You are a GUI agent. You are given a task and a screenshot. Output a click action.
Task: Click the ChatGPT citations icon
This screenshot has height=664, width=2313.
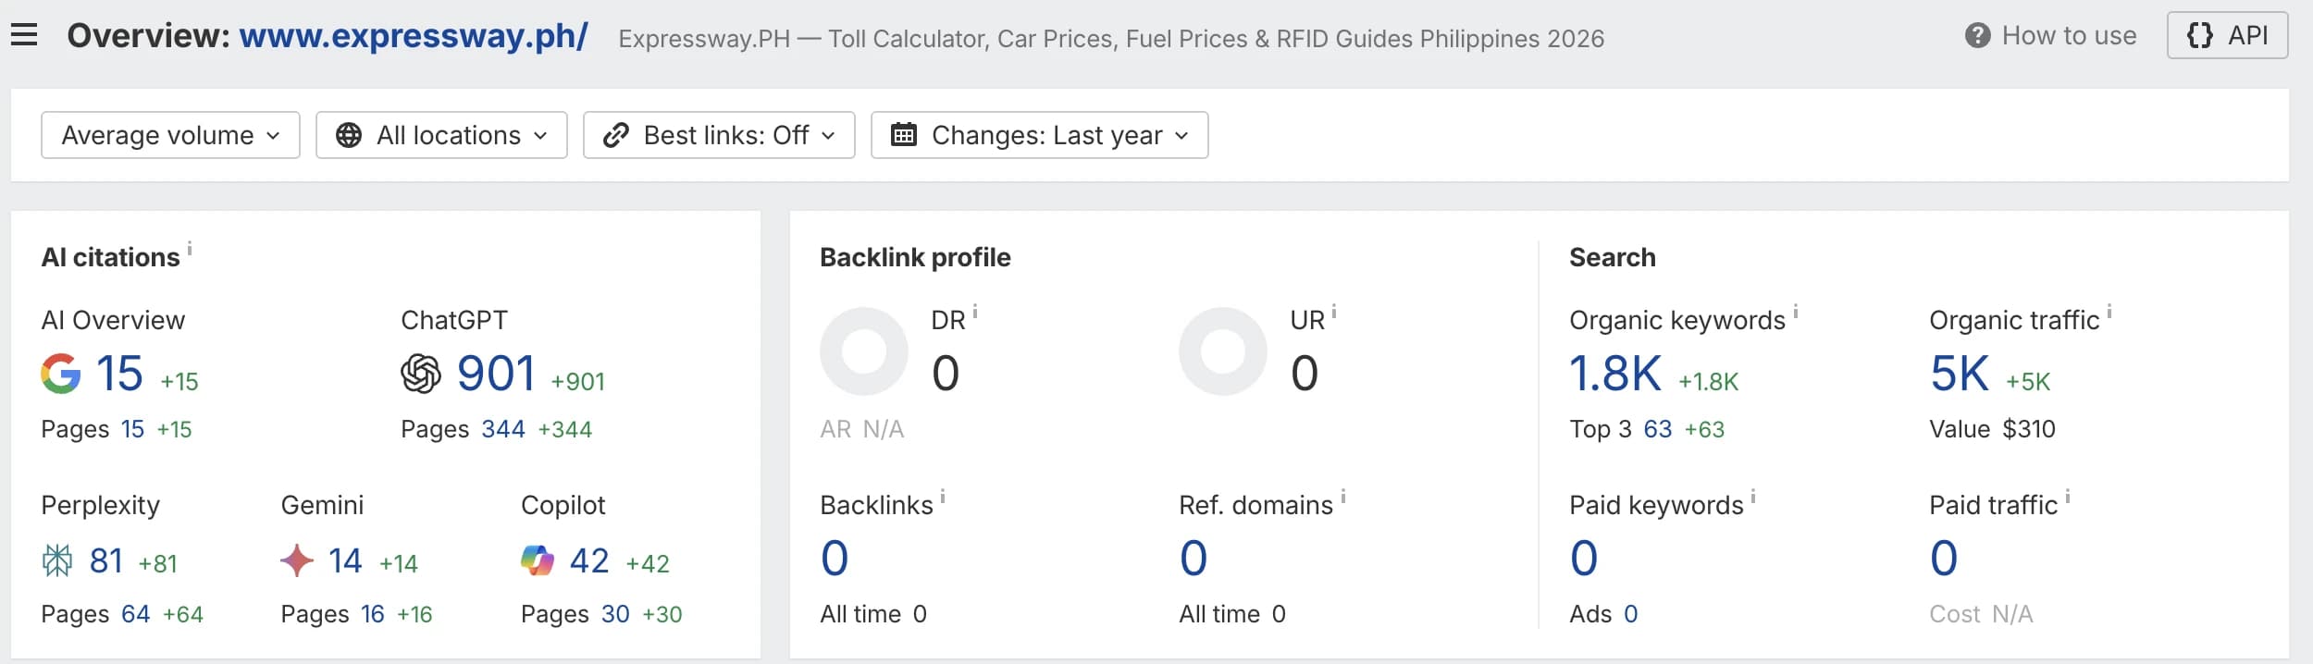421,375
